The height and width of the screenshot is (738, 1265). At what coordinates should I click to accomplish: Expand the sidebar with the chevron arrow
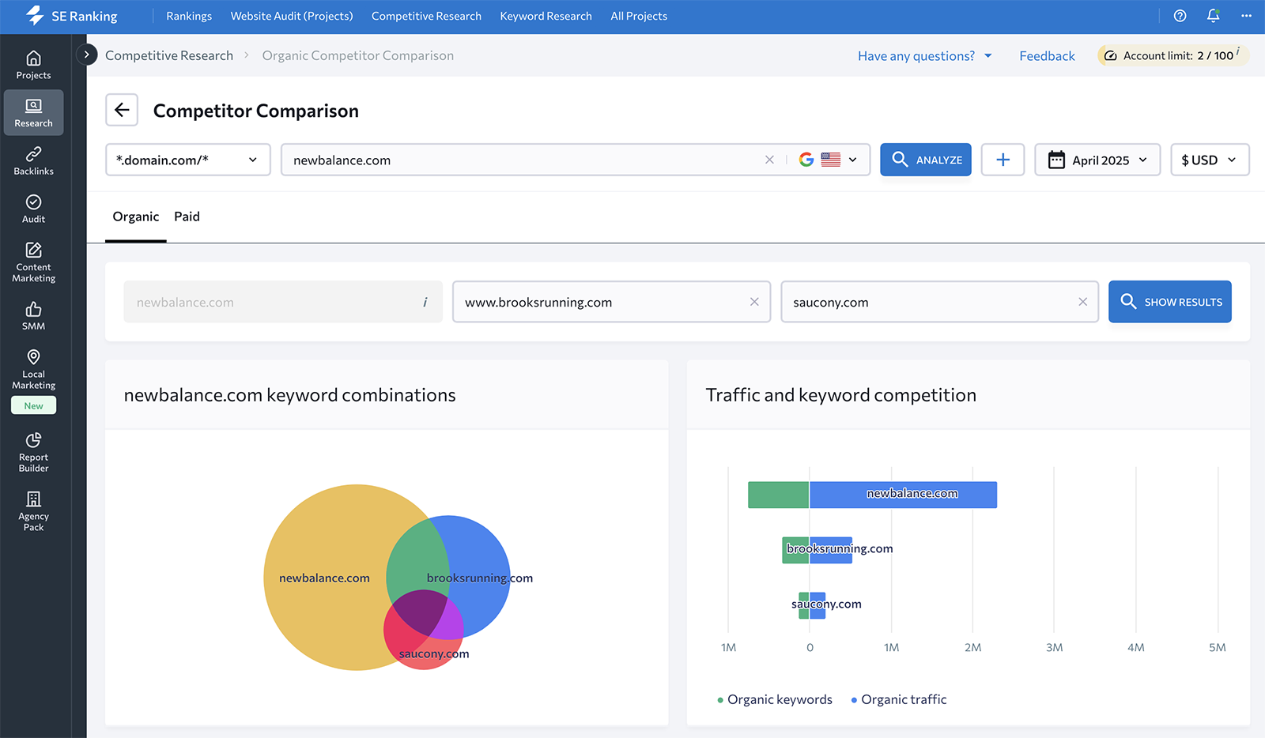coord(86,55)
